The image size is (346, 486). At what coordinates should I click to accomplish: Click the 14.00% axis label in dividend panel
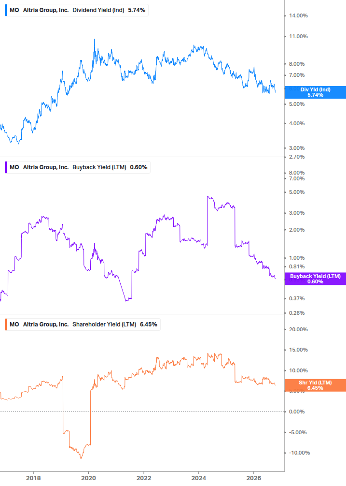(x=298, y=16)
